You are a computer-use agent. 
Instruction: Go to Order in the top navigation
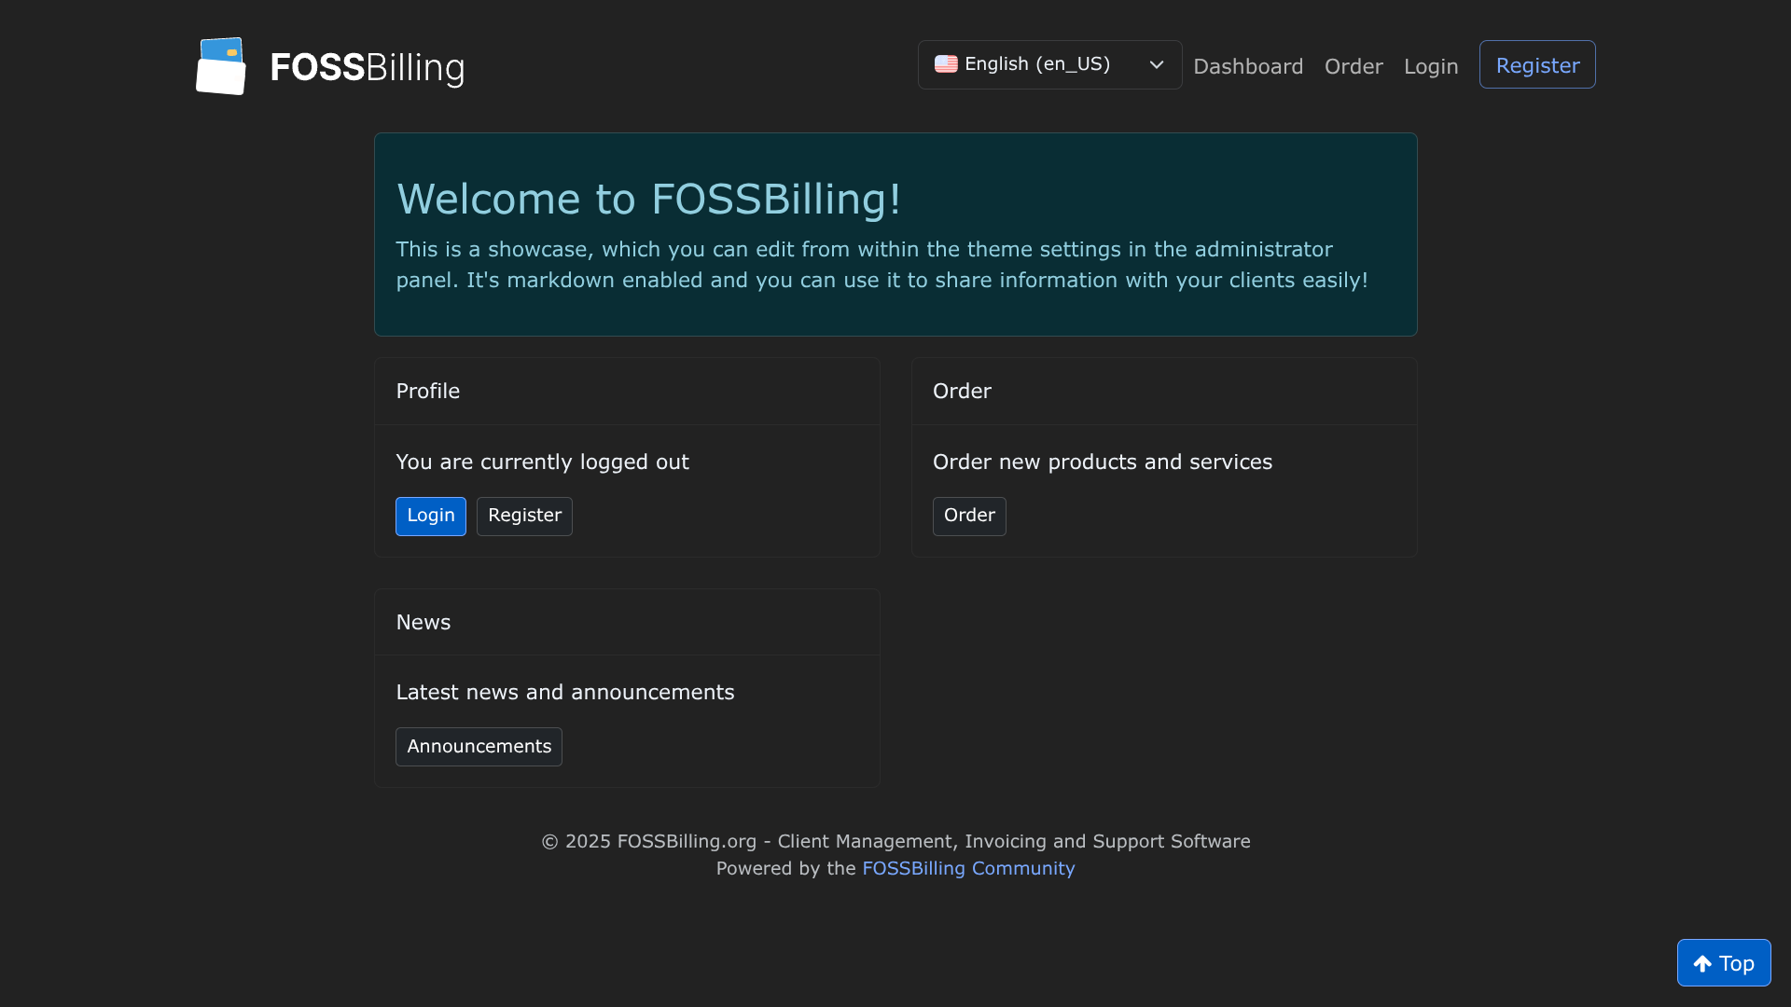pos(1354,66)
